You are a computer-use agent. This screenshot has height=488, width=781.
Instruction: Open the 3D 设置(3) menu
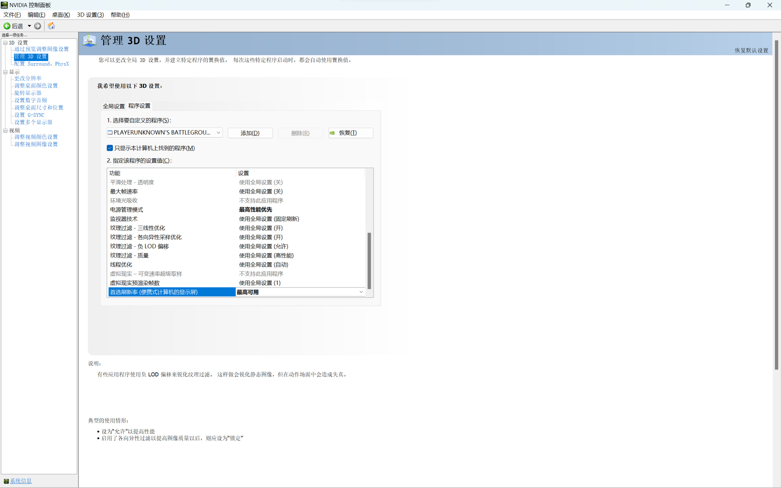[x=90, y=15]
